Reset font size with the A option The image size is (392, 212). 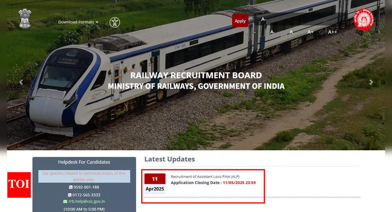point(291,32)
